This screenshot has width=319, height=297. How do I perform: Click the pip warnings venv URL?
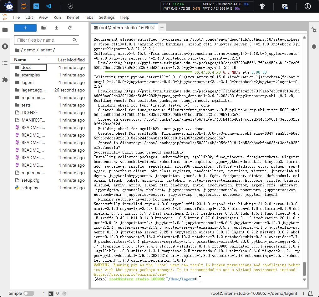click(x=129, y=274)
